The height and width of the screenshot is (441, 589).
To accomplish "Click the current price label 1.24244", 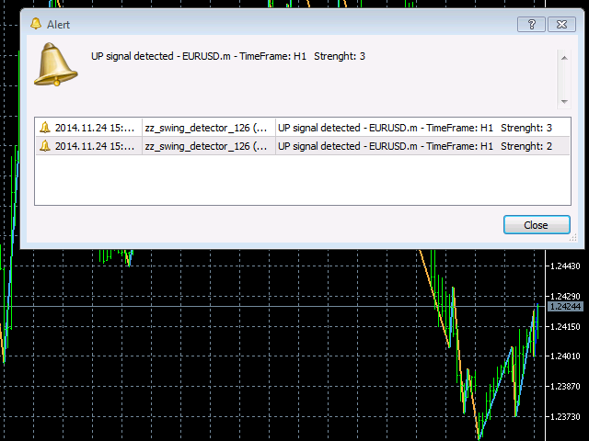I will [563, 306].
